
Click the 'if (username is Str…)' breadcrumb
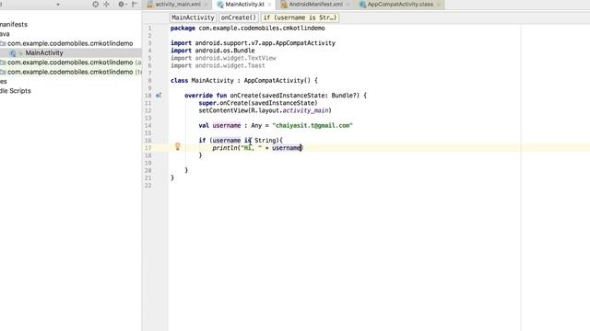click(300, 17)
